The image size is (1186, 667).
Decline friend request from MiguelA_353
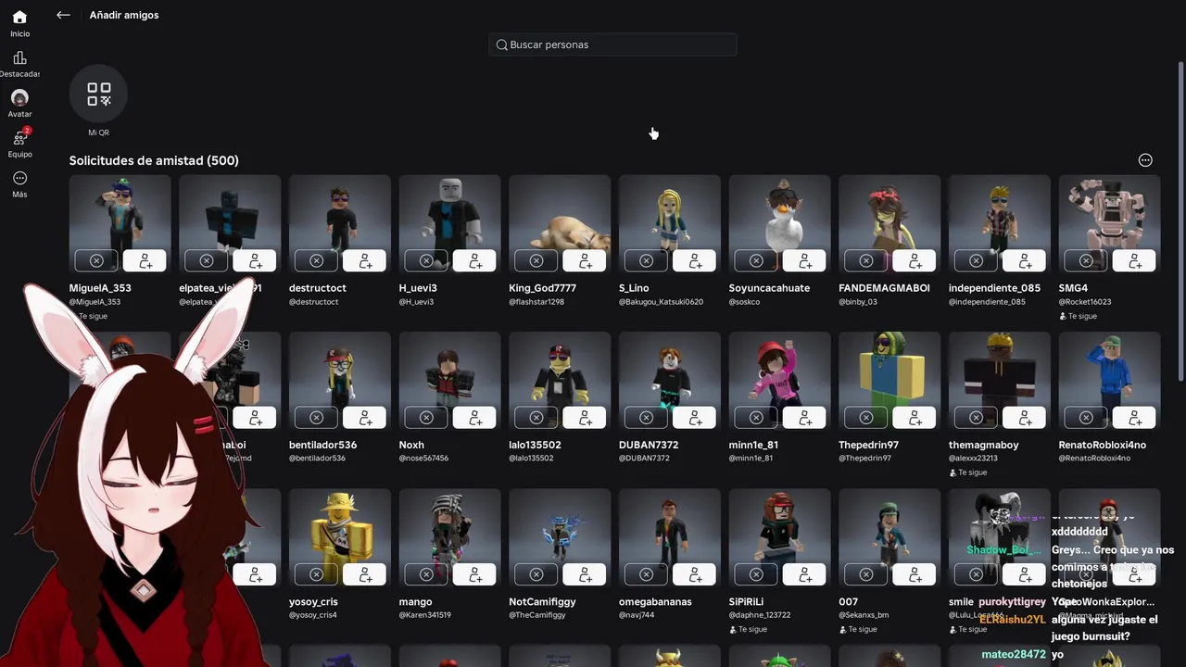(96, 261)
